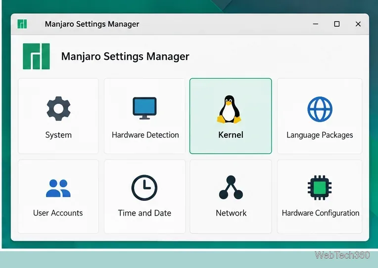Open Hardware Configuration chip icon
This screenshot has width=378, height=268.
(x=320, y=187)
